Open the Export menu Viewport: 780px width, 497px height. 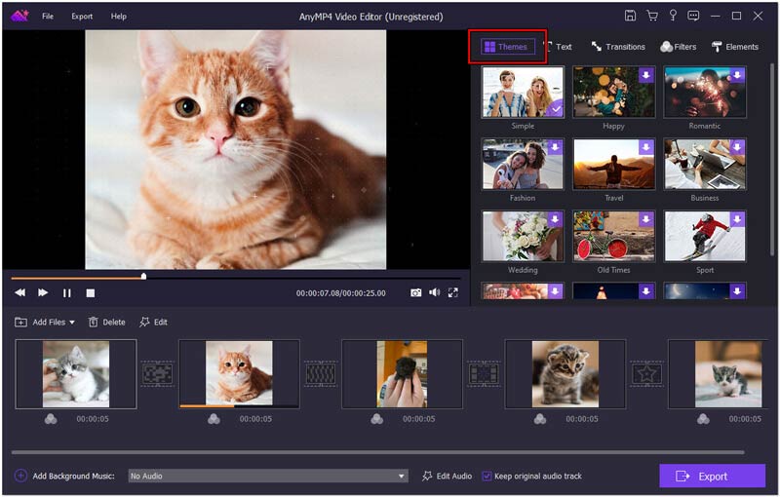coord(82,17)
